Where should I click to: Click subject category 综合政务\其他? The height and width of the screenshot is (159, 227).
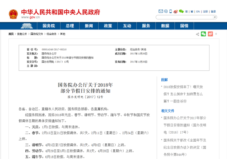tap(138, 49)
